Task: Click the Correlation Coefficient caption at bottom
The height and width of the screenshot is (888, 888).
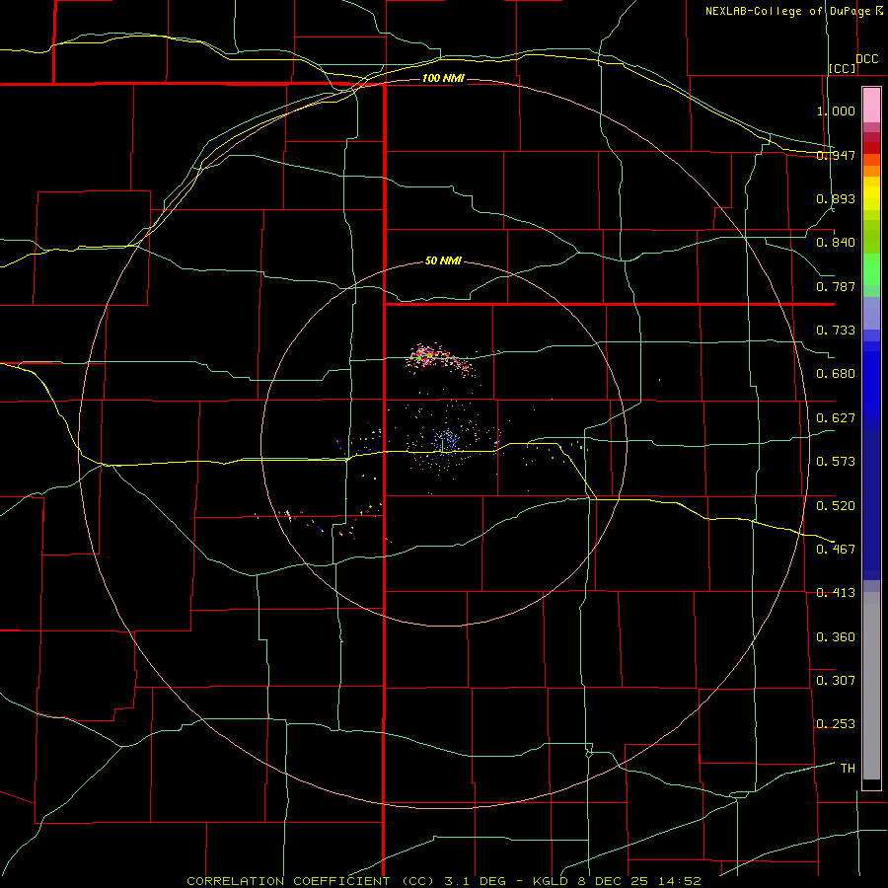Action: 444,881
